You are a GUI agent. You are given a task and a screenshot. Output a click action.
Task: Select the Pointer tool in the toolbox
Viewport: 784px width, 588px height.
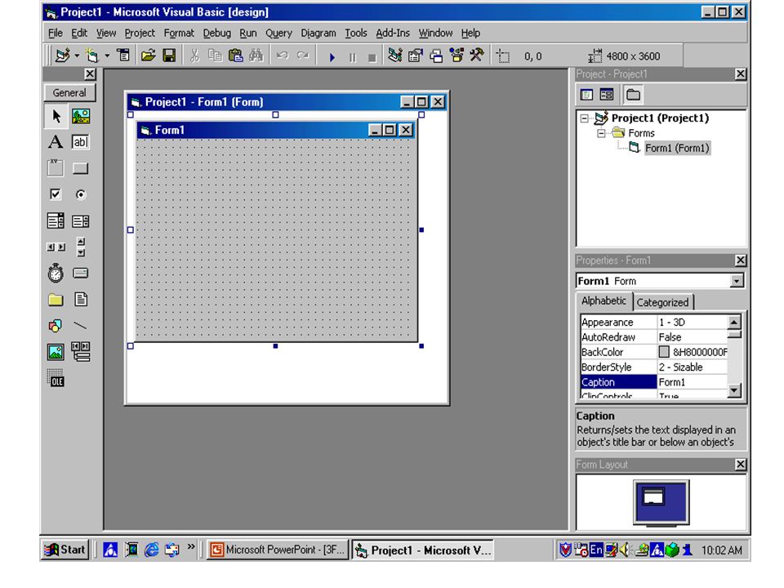[56, 117]
